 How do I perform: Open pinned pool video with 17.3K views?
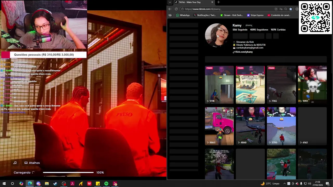coord(250,85)
